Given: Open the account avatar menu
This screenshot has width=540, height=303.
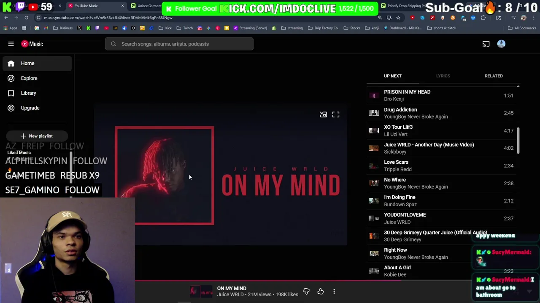Looking at the screenshot, I should (501, 44).
